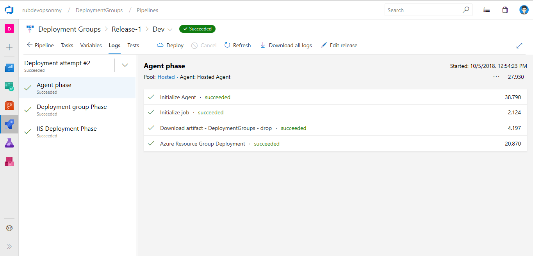Click the Refresh button
This screenshot has height=256, width=533.
pos(238,46)
